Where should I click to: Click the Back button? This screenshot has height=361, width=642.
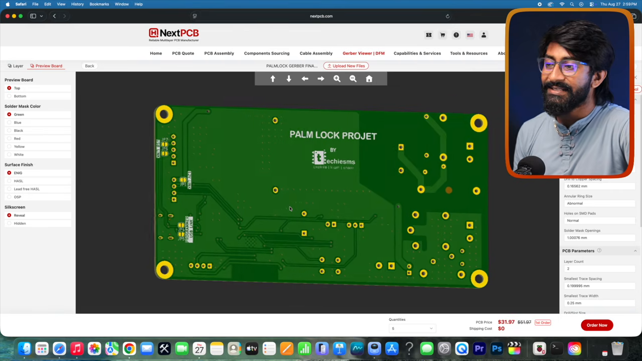[89, 66]
